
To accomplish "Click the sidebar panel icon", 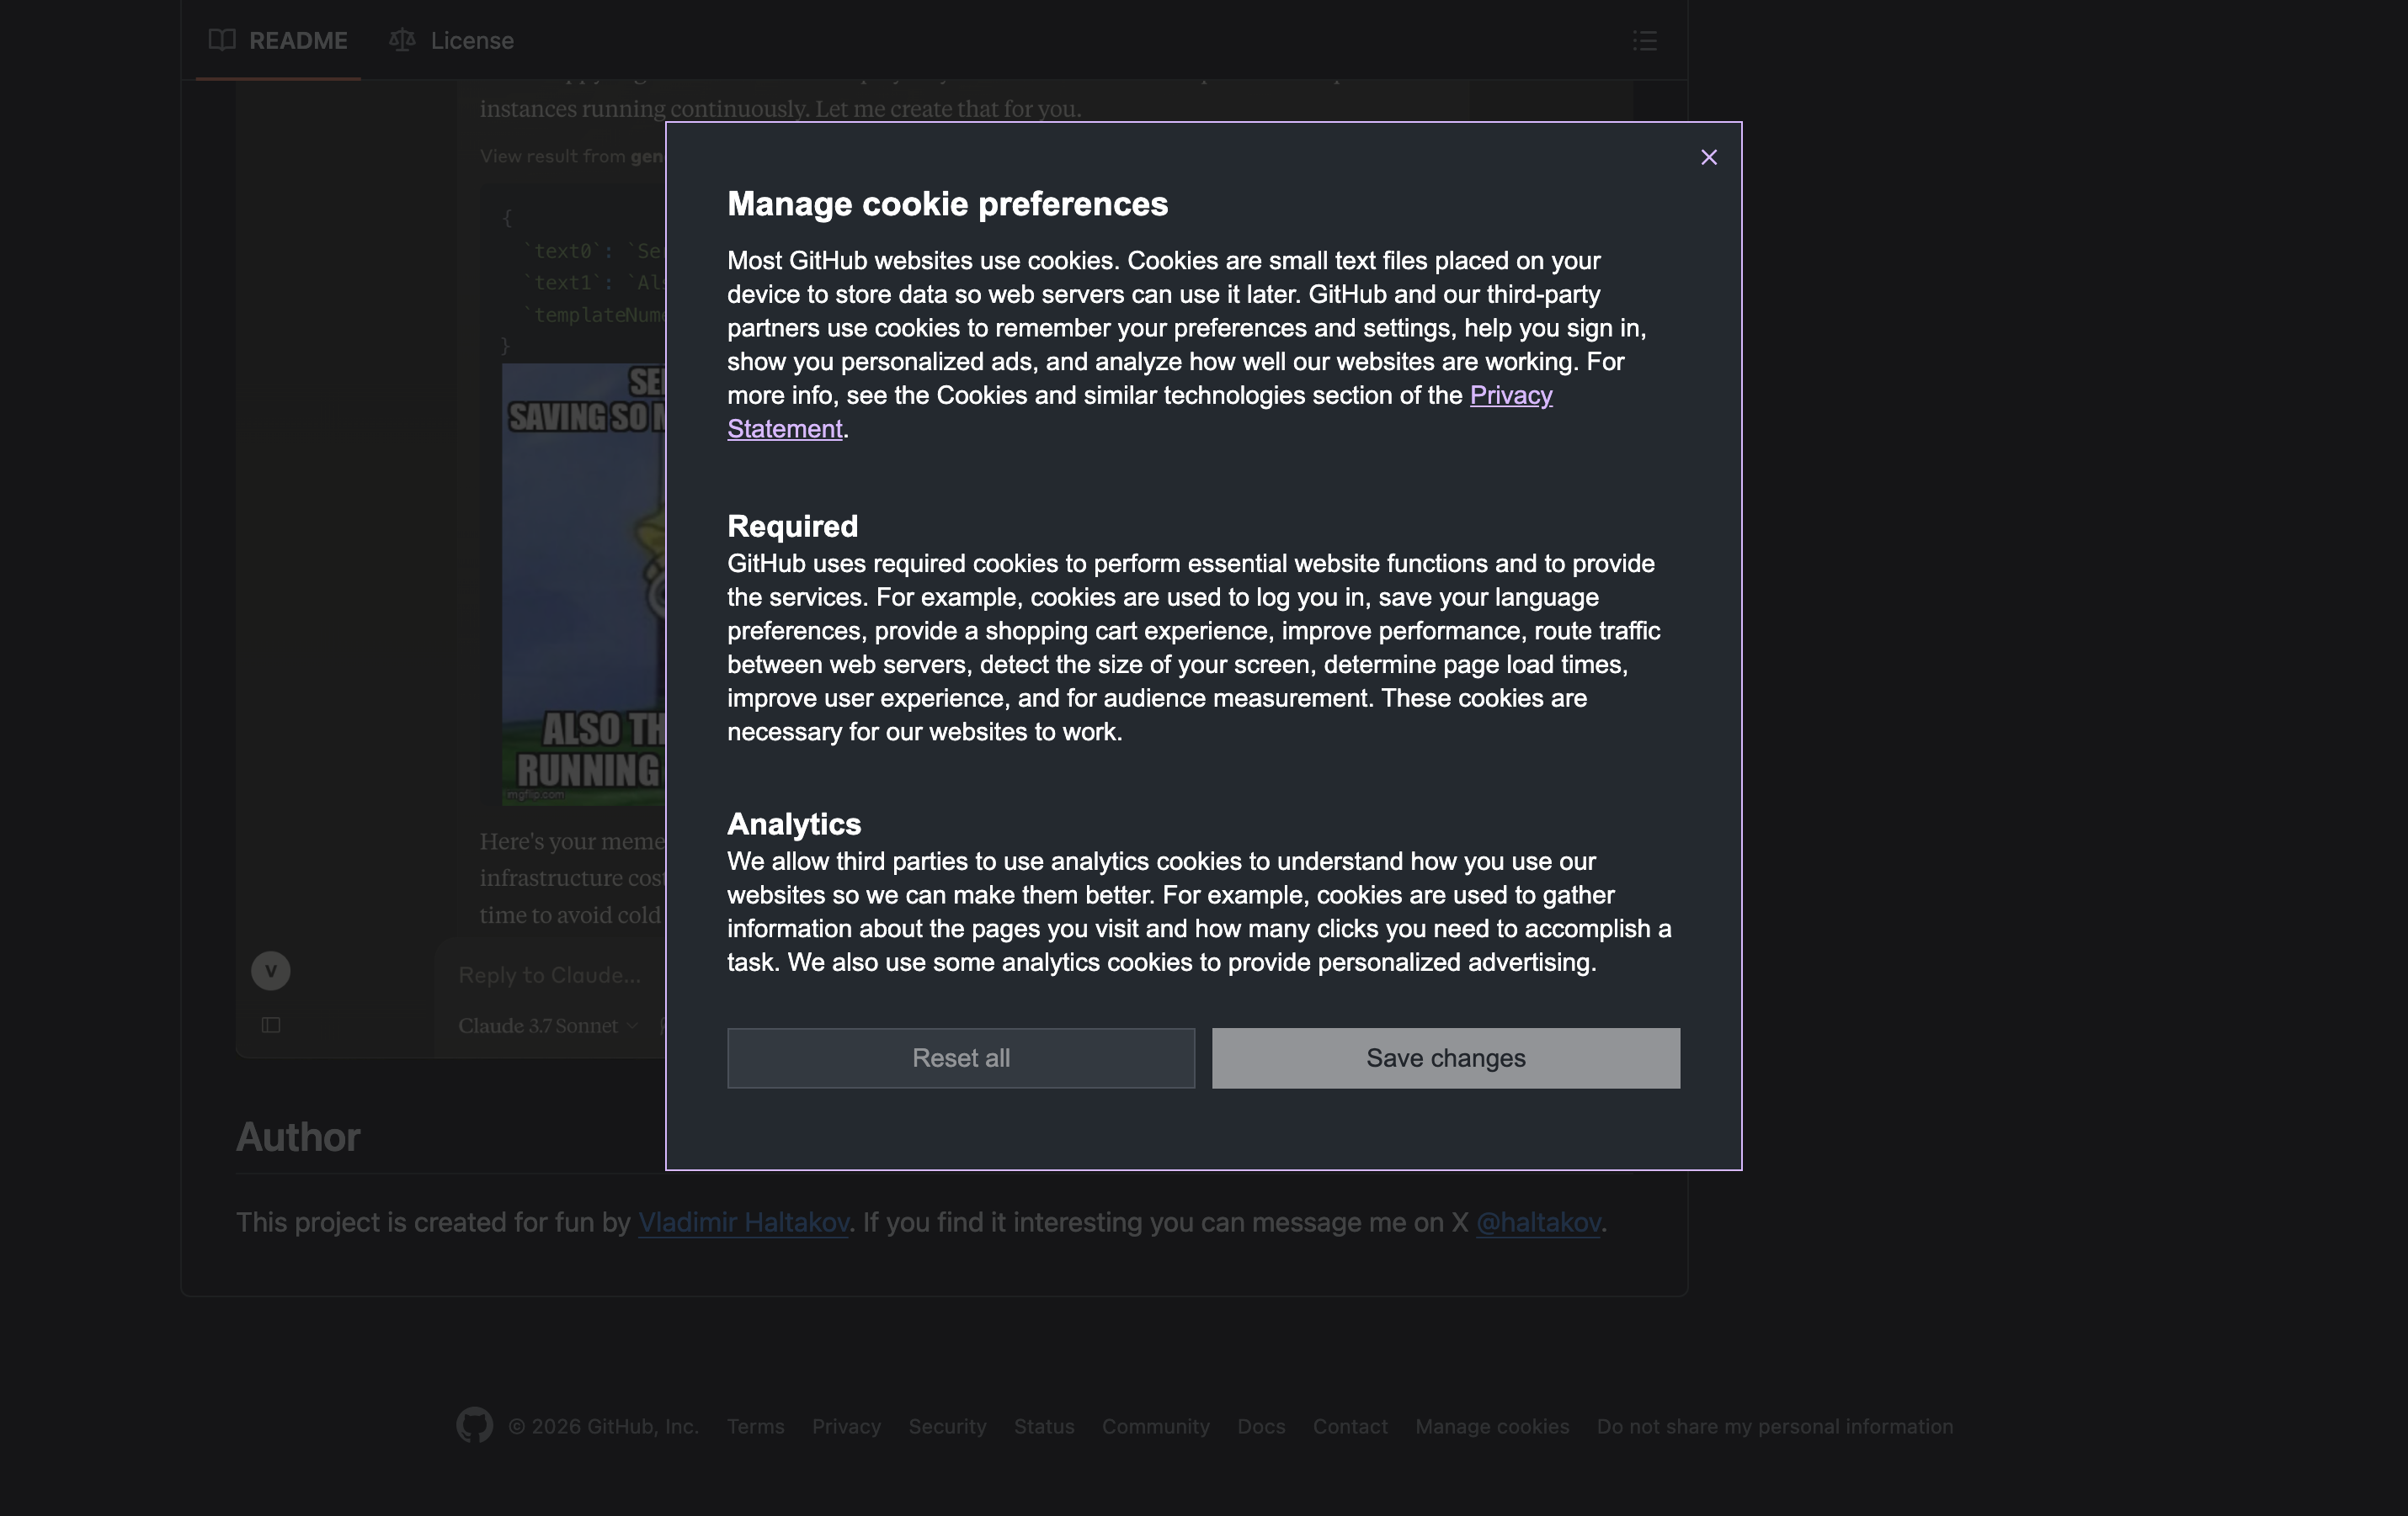I will [x=270, y=1026].
